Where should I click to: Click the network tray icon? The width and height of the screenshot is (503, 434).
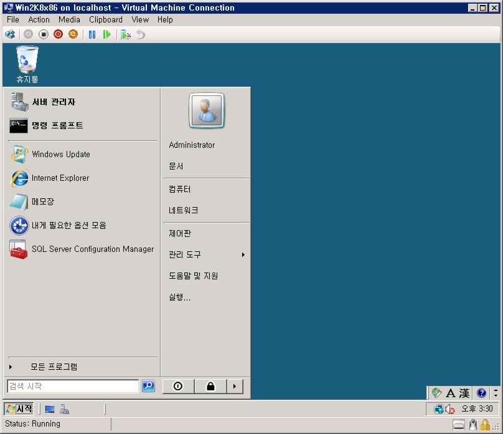[x=438, y=409]
